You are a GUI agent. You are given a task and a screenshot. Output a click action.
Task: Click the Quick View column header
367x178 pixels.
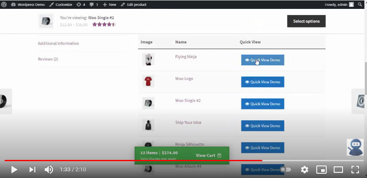tap(250, 42)
